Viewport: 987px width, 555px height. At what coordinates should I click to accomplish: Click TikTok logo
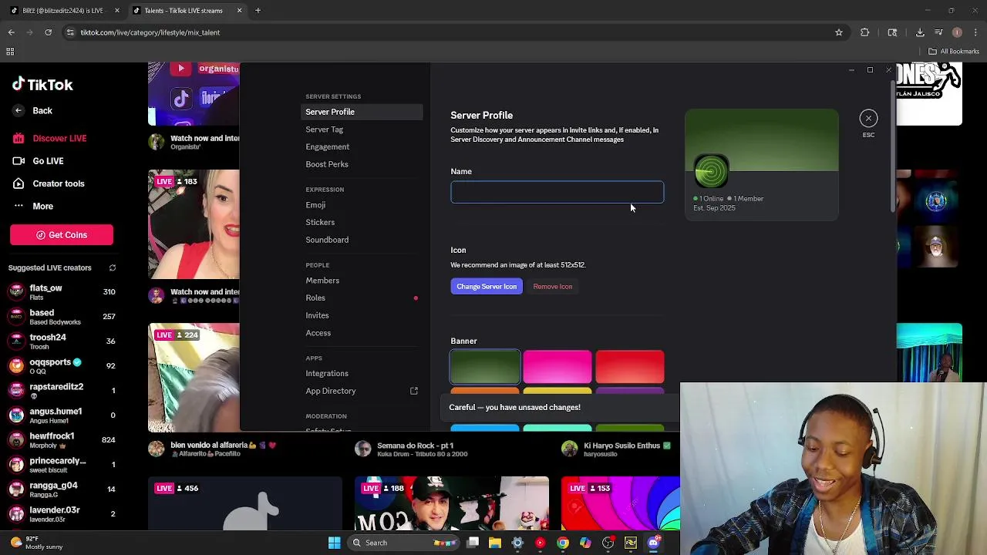point(42,85)
